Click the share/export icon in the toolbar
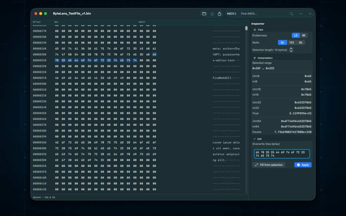Image resolution: width=346 pixels, height=216 pixels. click(219, 13)
